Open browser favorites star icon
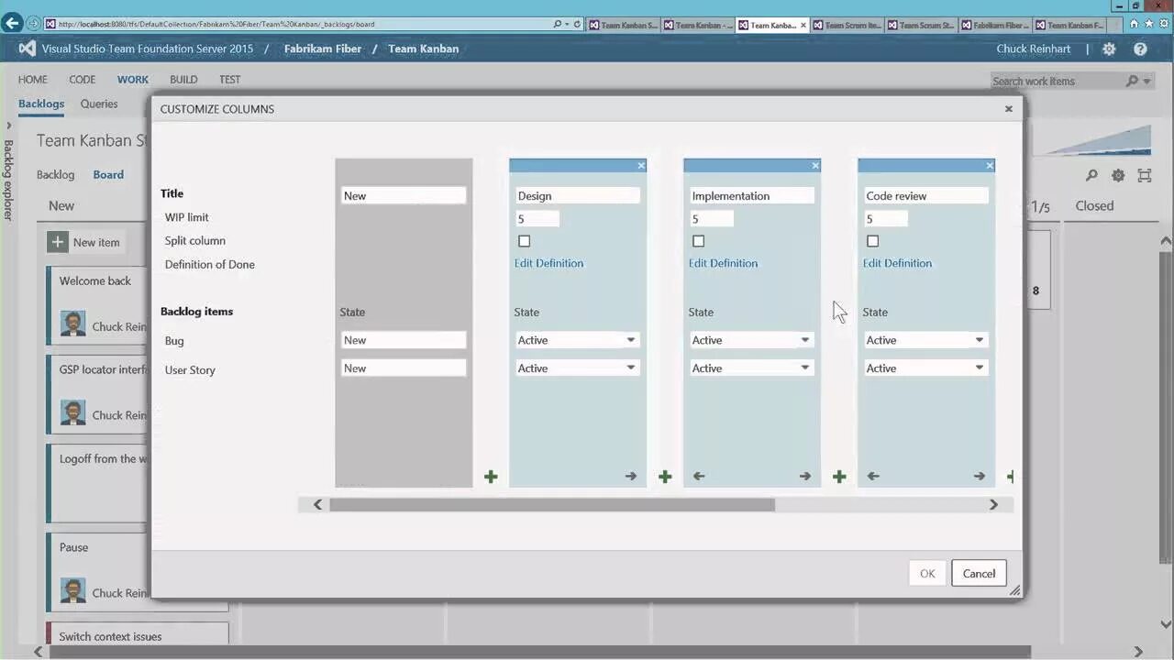 (1149, 23)
